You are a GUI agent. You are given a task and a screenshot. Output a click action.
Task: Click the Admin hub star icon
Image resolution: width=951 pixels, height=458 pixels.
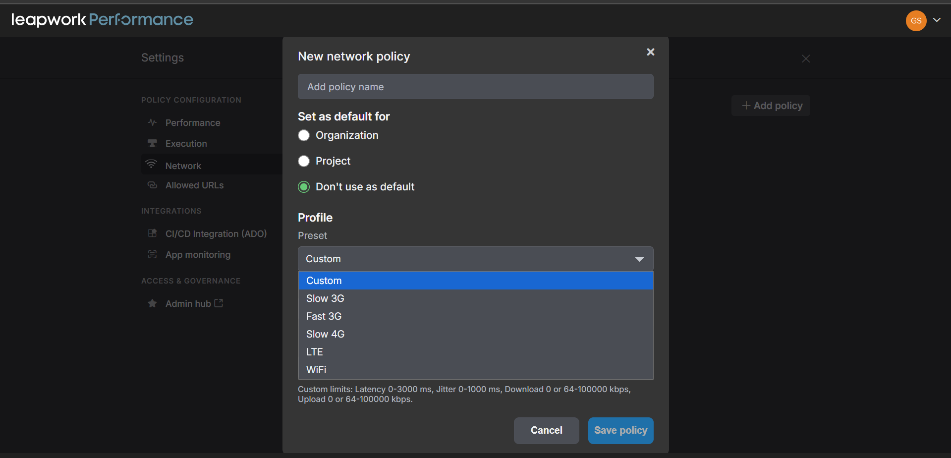[x=152, y=303]
